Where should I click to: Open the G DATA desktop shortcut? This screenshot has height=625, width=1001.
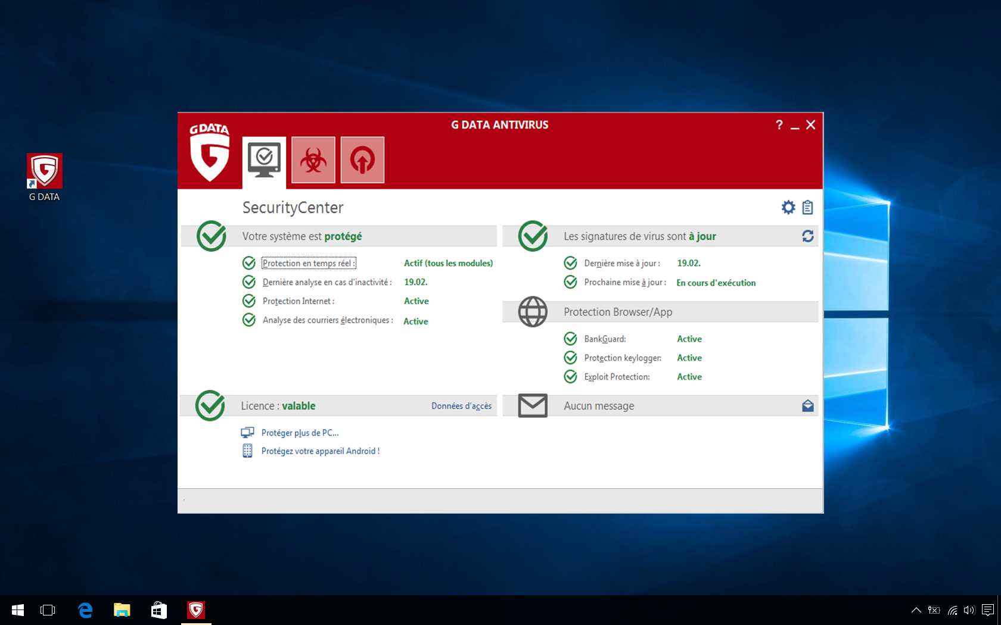tap(45, 177)
